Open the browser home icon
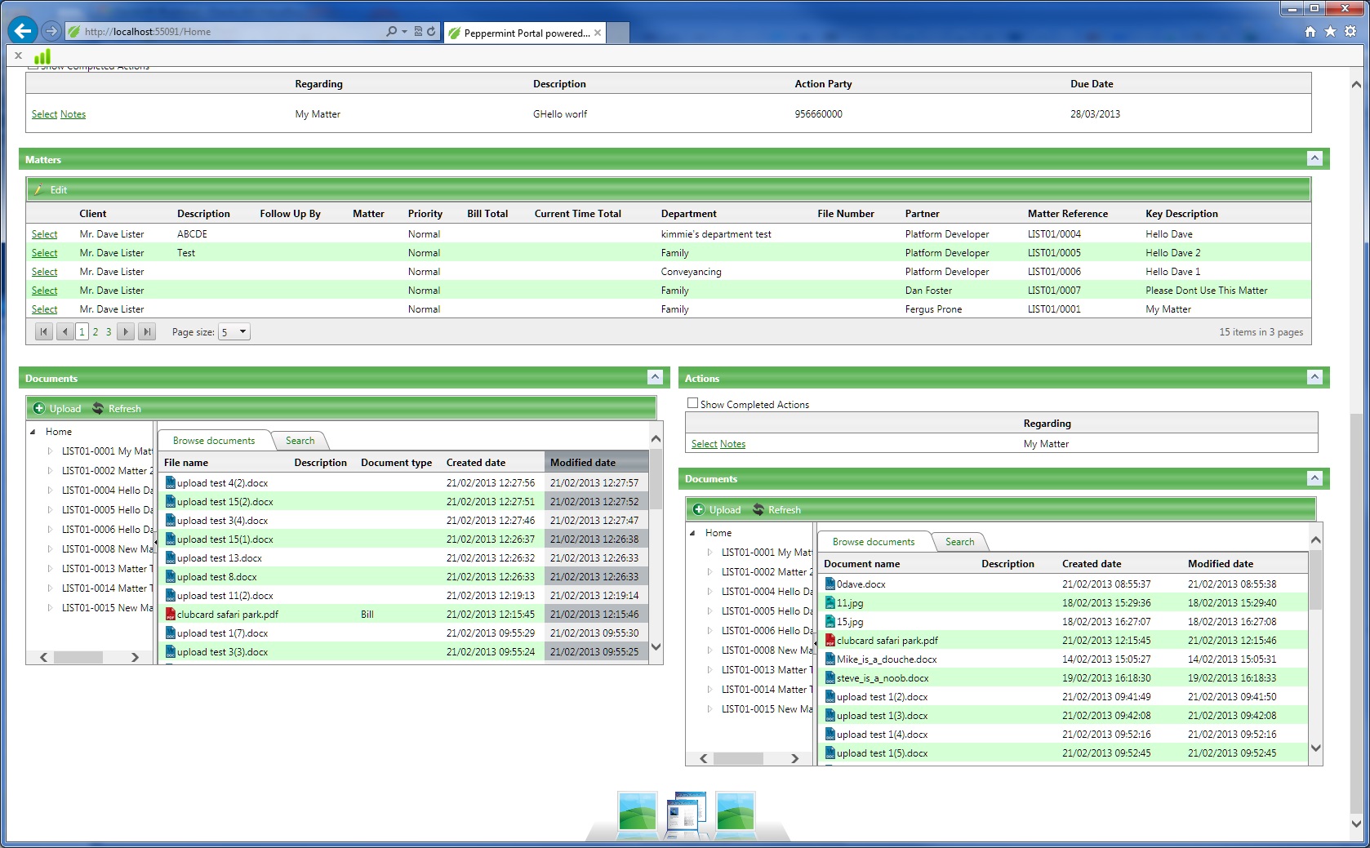 [1310, 31]
